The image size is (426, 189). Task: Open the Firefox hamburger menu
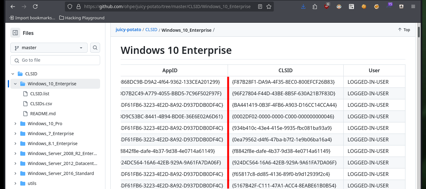pos(413,7)
